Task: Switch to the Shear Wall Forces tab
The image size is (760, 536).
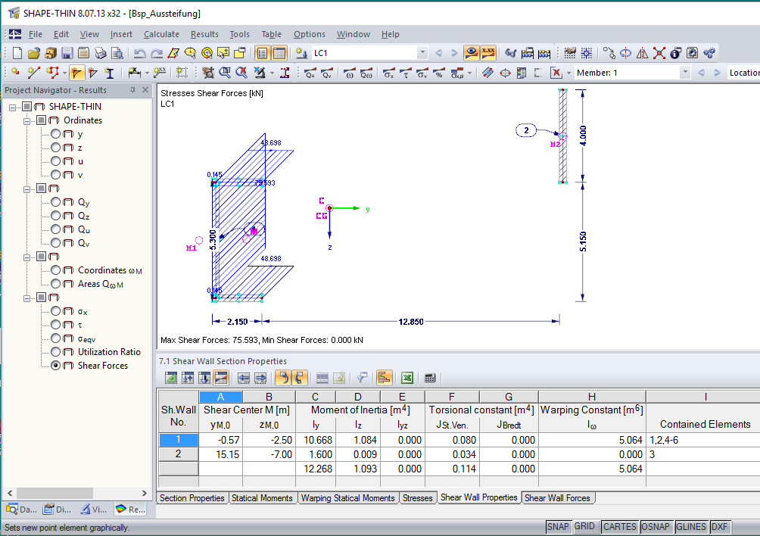Action: [559, 497]
